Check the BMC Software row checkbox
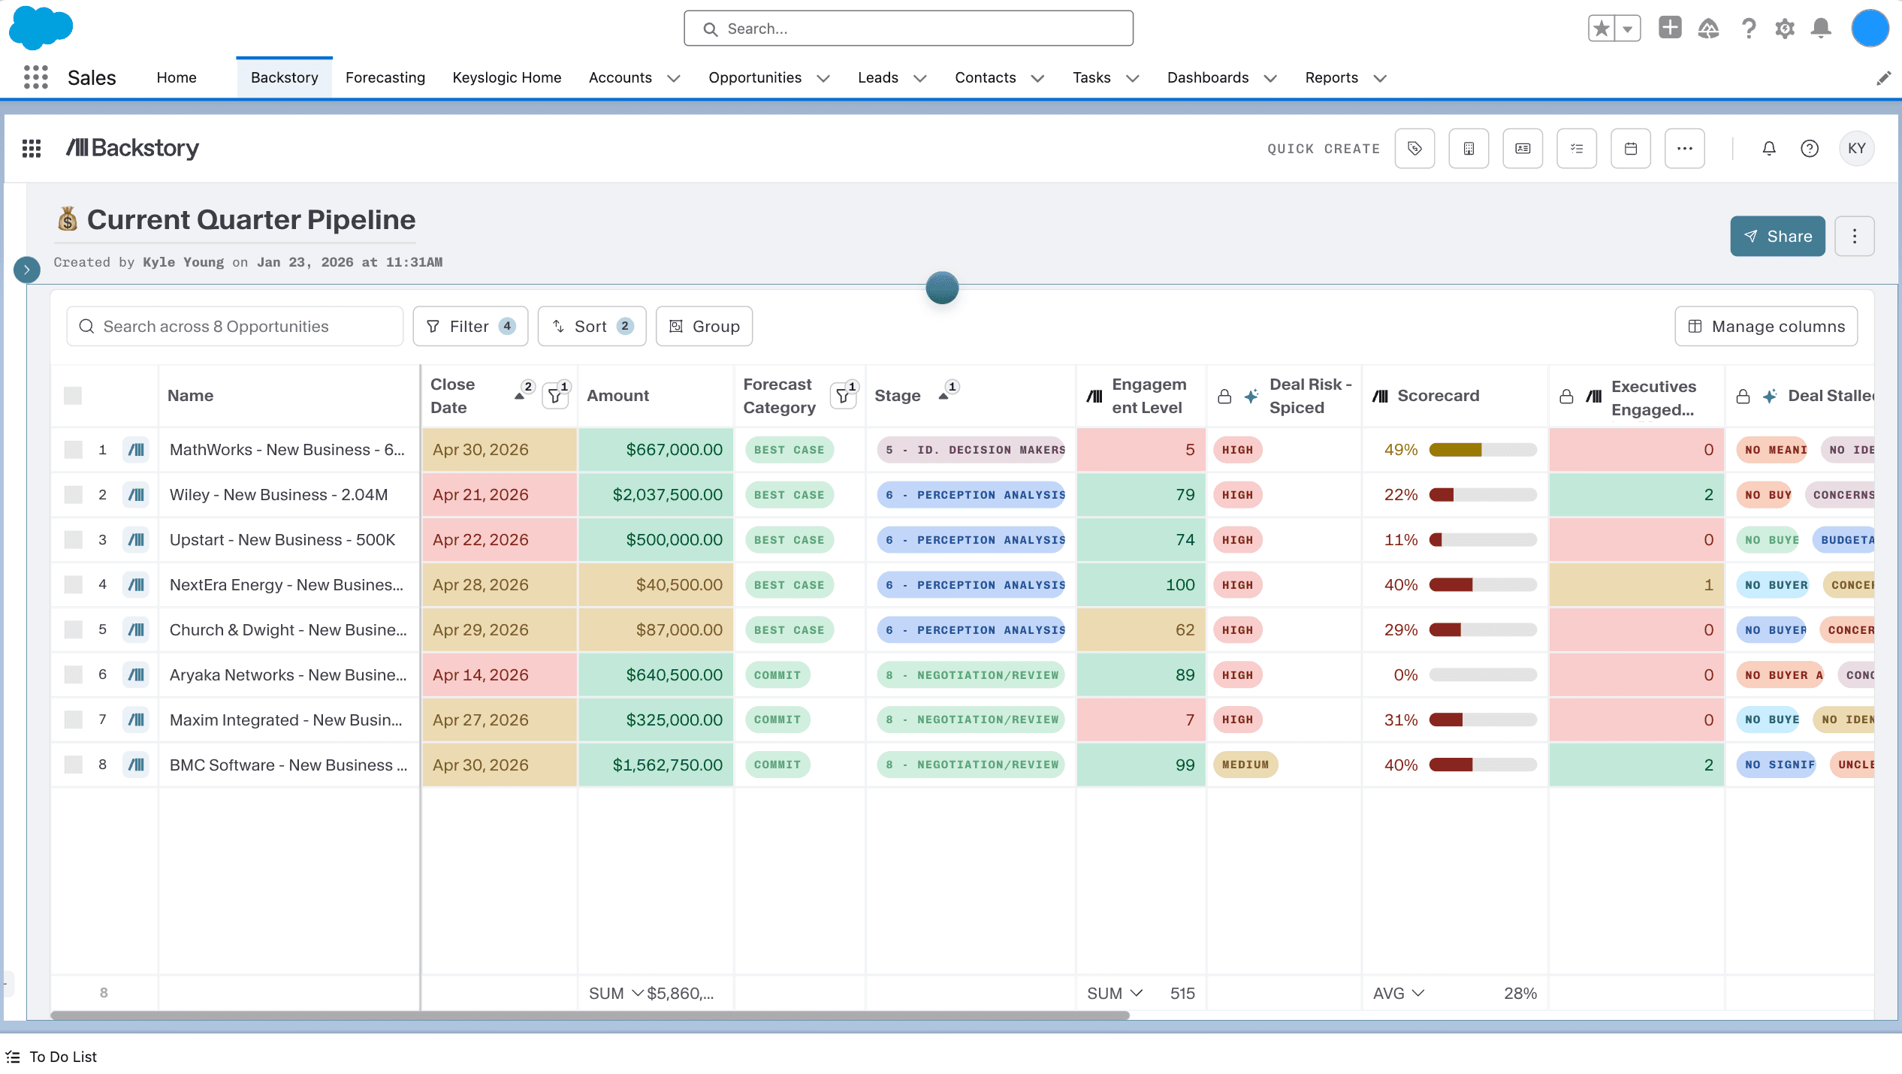The image size is (1902, 1074). point(73,765)
